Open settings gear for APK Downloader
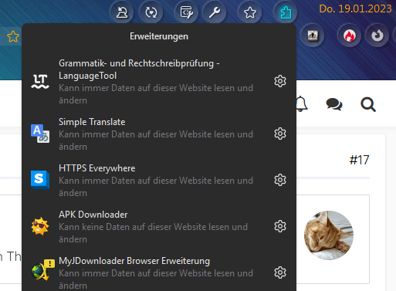This screenshot has height=291, width=396. pos(280,226)
